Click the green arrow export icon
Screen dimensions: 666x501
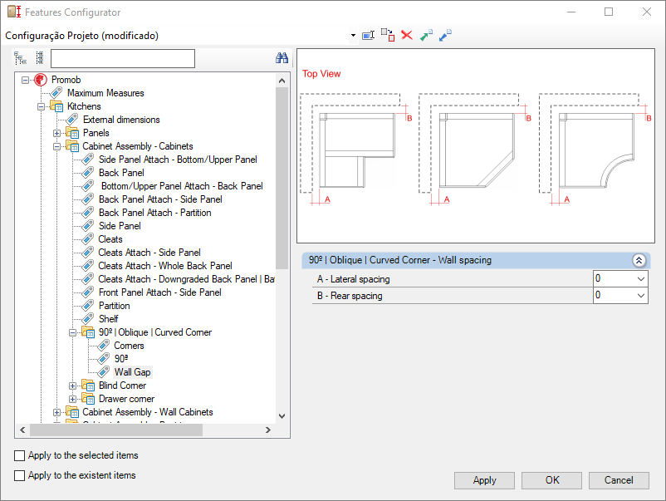(x=426, y=35)
